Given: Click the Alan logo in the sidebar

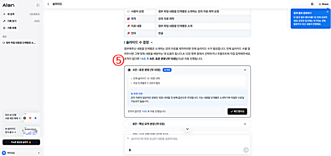Looking at the screenshot, I should [x=8, y=5].
